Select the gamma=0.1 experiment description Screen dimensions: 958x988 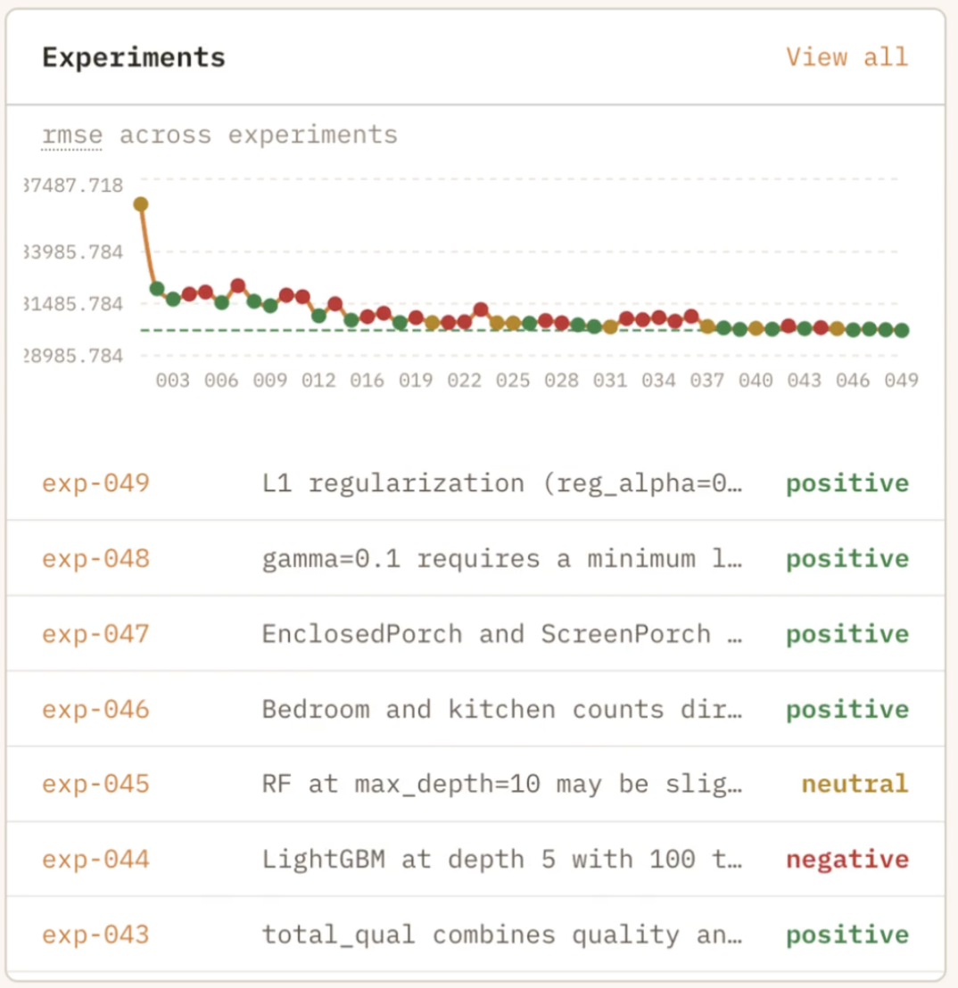[x=502, y=559]
